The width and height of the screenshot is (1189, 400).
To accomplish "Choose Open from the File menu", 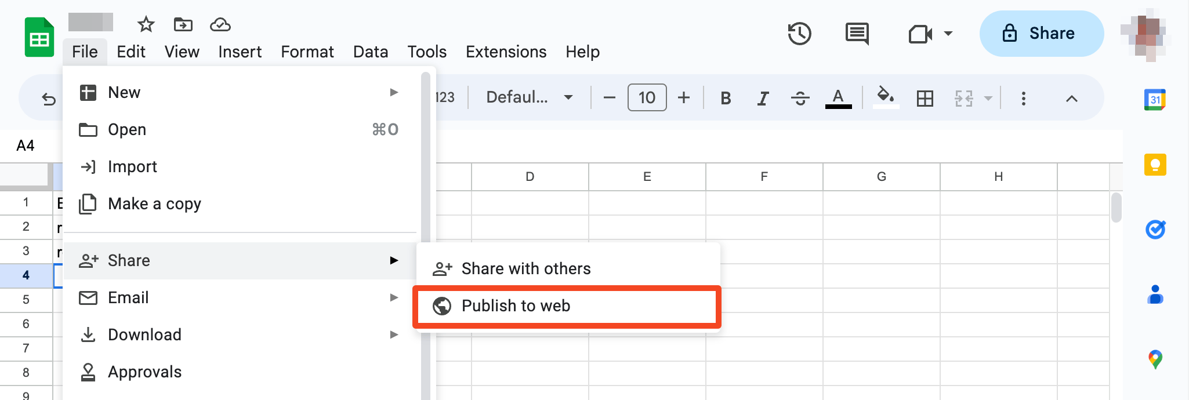I will 240,129.
